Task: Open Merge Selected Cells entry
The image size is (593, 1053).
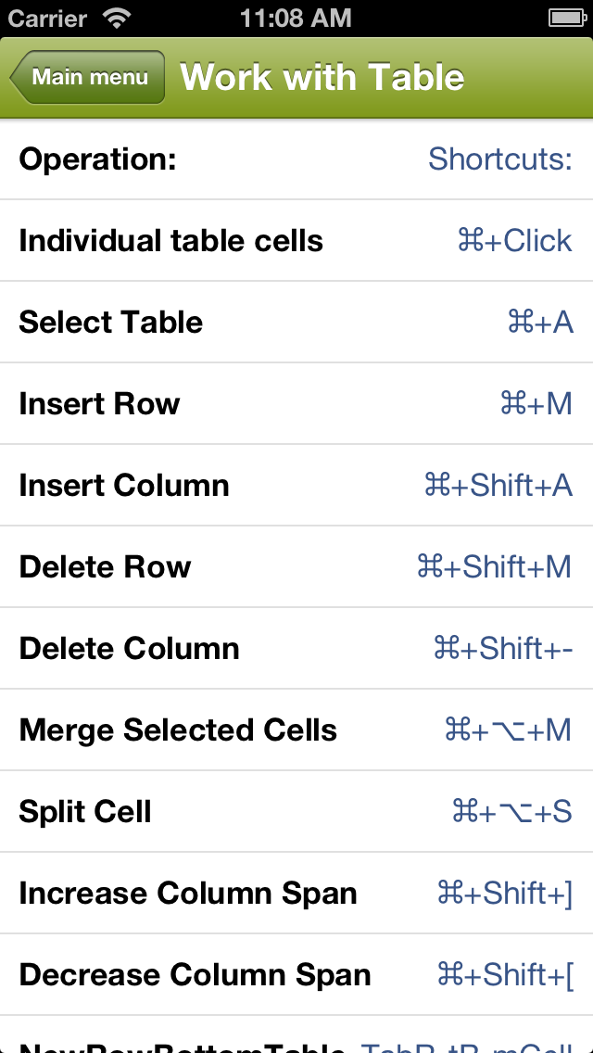Action: point(178,730)
